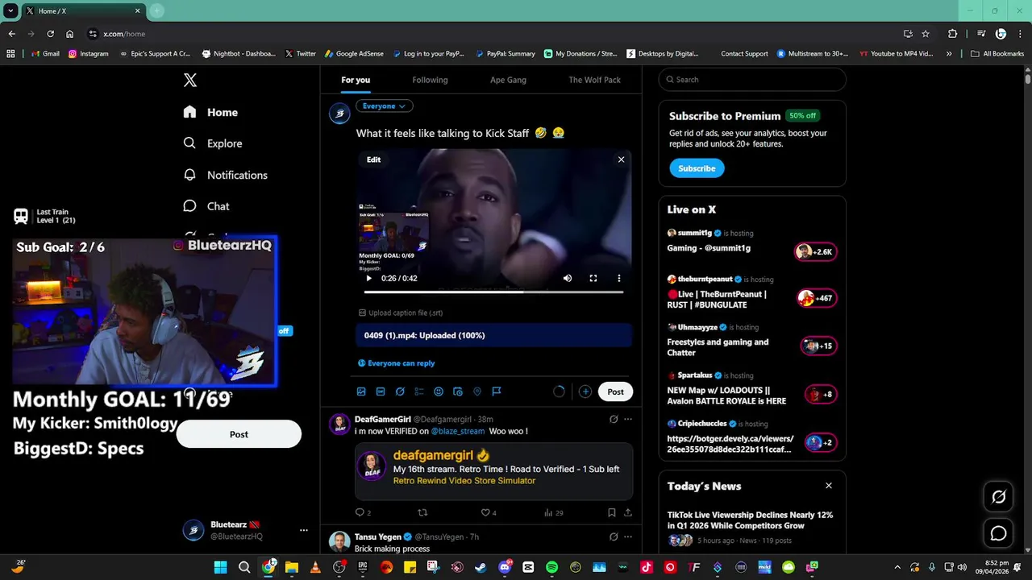This screenshot has width=1032, height=580.
Task: Open Steam from the taskbar
Action: [x=481, y=567]
